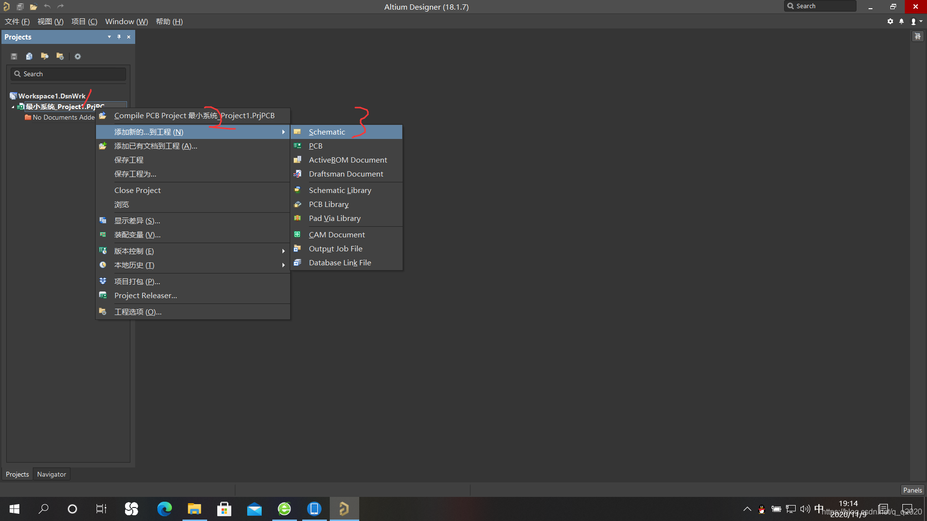Expand the 版本控制 (E) submenu

[193, 251]
